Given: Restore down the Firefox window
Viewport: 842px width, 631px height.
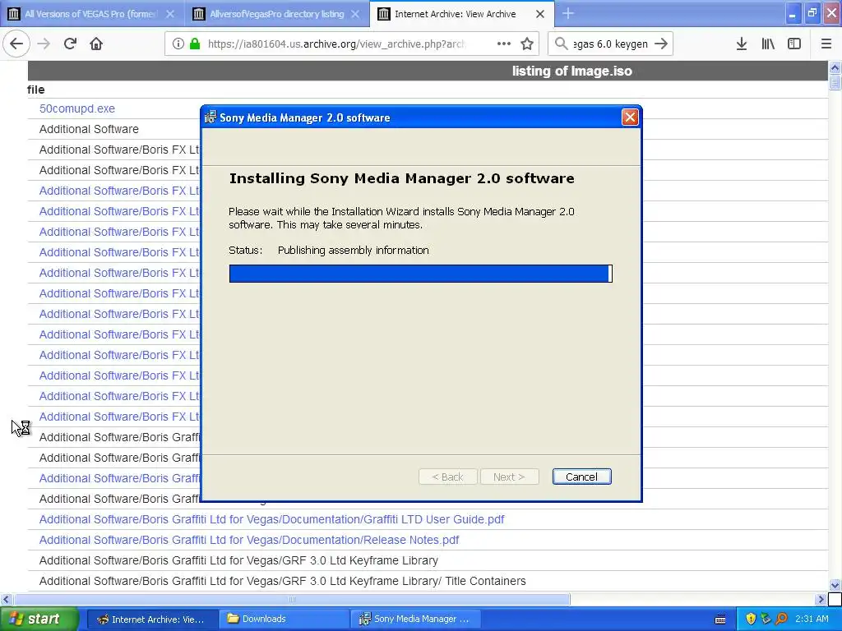Looking at the screenshot, I should coord(812,14).
